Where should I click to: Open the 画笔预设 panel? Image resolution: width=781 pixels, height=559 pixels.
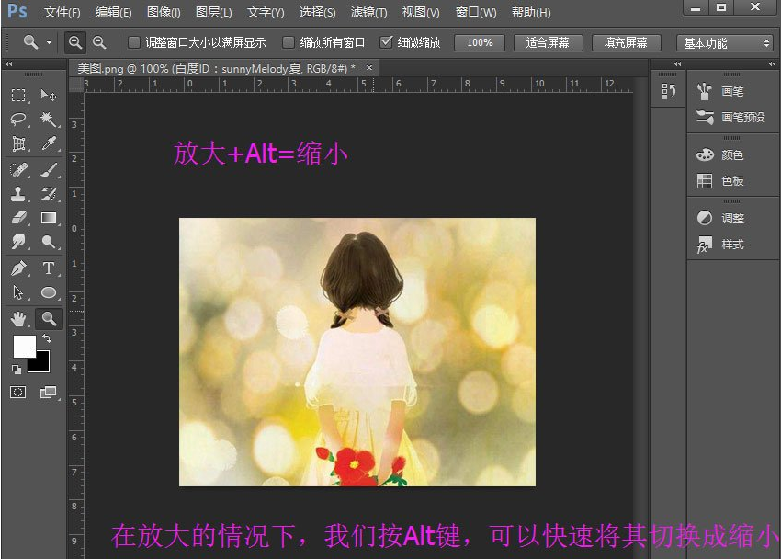click(x=732, y=117)
